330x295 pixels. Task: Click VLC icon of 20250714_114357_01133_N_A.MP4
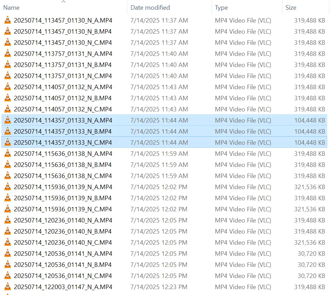click(8, 120)
